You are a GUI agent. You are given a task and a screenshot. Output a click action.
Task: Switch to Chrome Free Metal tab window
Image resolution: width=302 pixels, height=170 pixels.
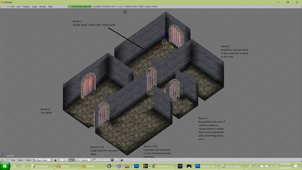coord(163,166)
